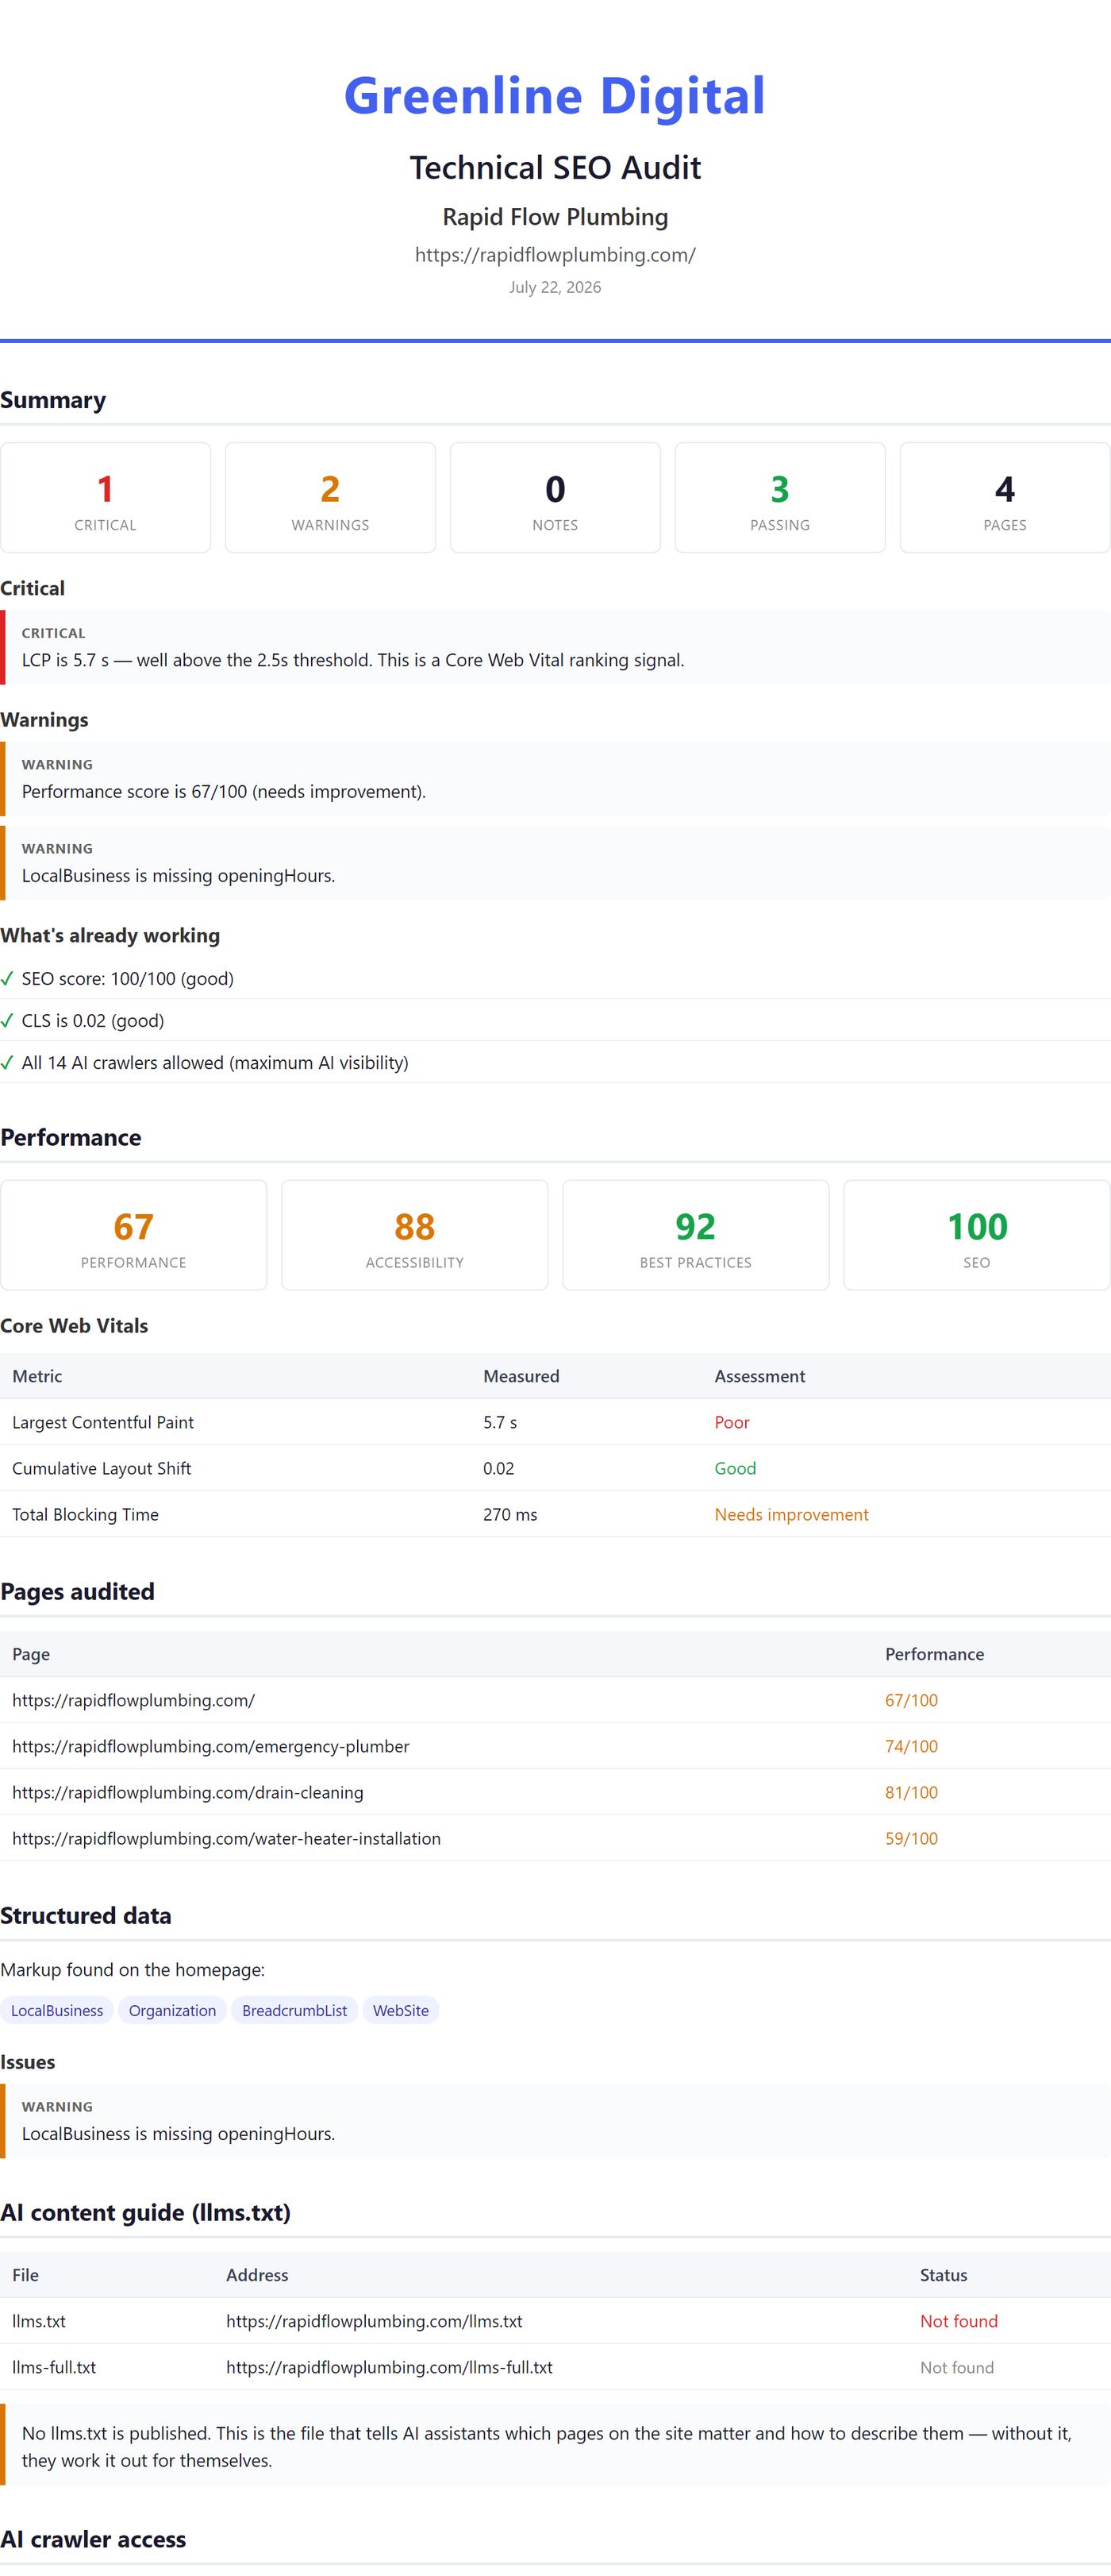
Task: Click the 270 ms measured value
Action: pyautogui.click(x=510, y=1514)
